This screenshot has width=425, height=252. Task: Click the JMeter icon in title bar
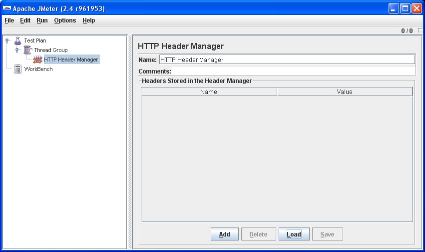click(7, 8)
